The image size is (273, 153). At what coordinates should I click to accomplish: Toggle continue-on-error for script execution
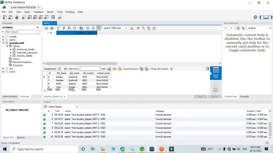pyautogui.click(x=81, y=28)
